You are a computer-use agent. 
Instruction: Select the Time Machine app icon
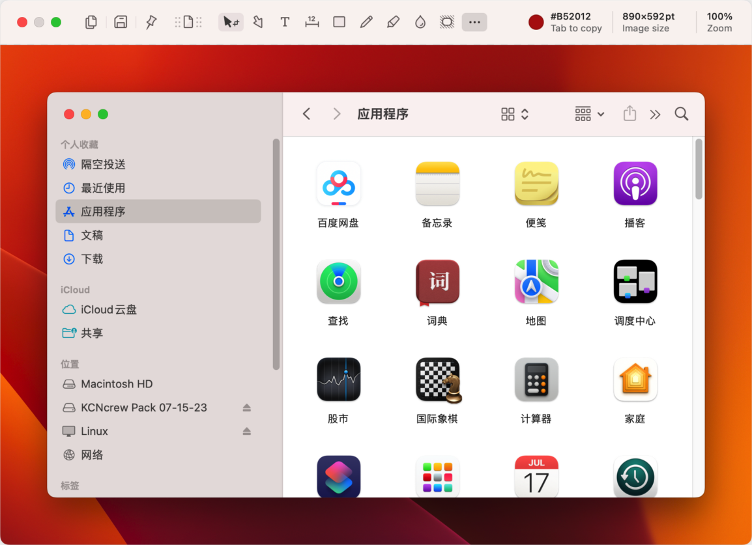[635, 477]
